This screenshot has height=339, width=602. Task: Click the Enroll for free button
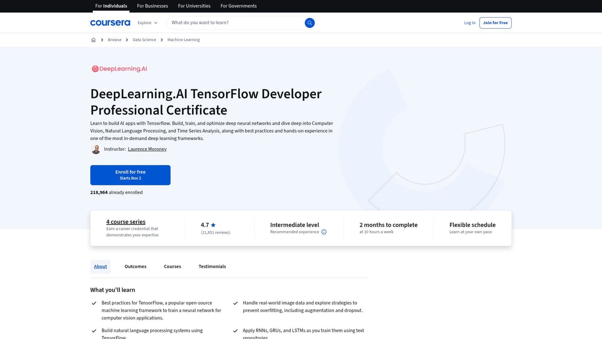130,175
